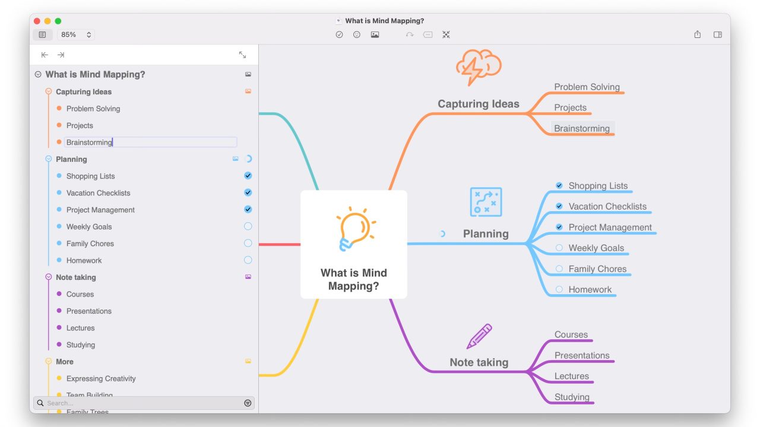Open the emoji sticker picker in the toolbar

tap(357, 34)
